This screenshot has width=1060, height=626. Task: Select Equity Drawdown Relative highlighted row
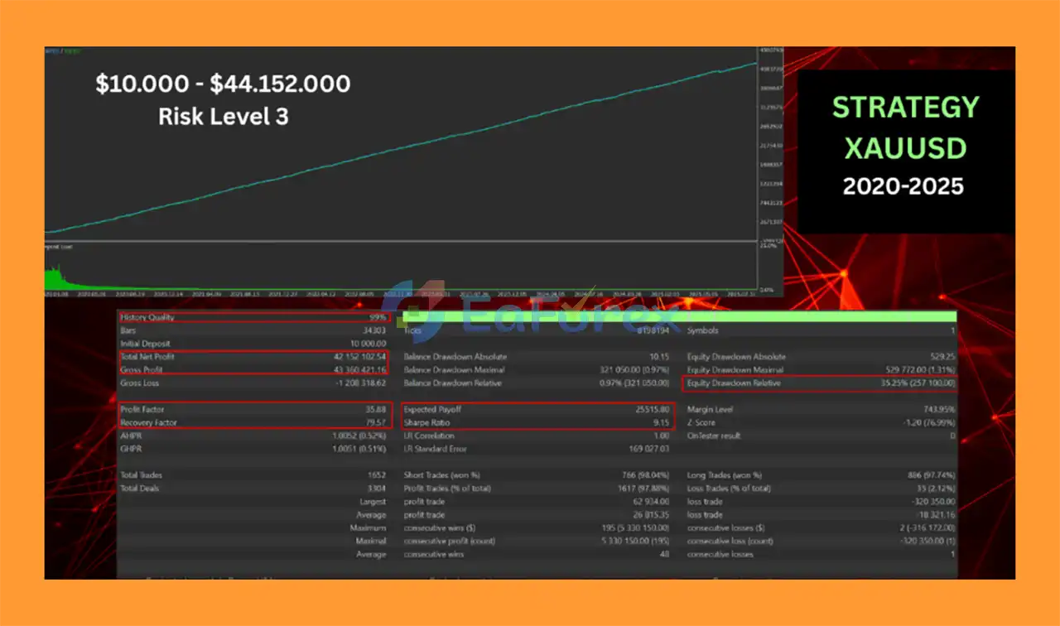click(820, 383)
